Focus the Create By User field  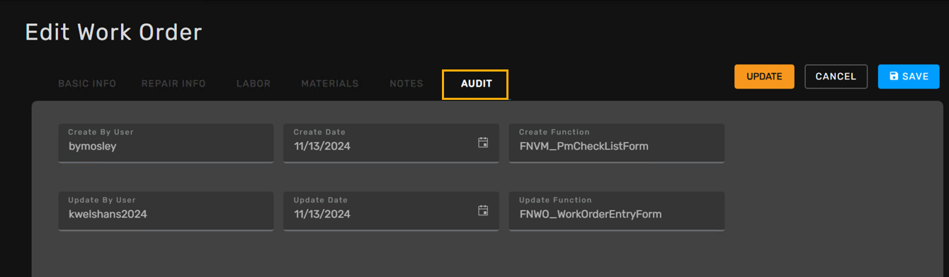[x=166, y=143]
